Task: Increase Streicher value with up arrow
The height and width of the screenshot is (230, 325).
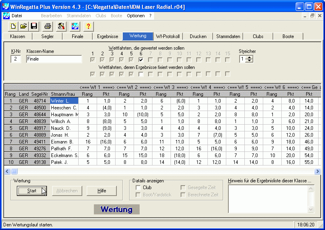Action: pyautogui.click(x=250, y=57)
